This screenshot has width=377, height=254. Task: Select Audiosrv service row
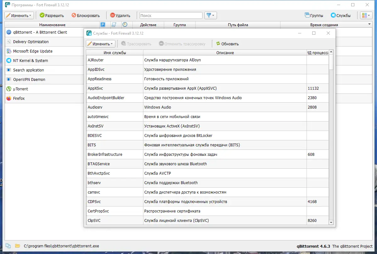(207, 107)
